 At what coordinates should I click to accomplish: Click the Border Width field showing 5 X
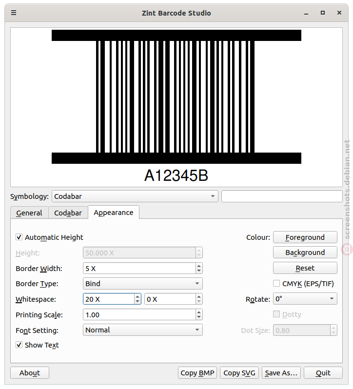[x=139, y=268]
